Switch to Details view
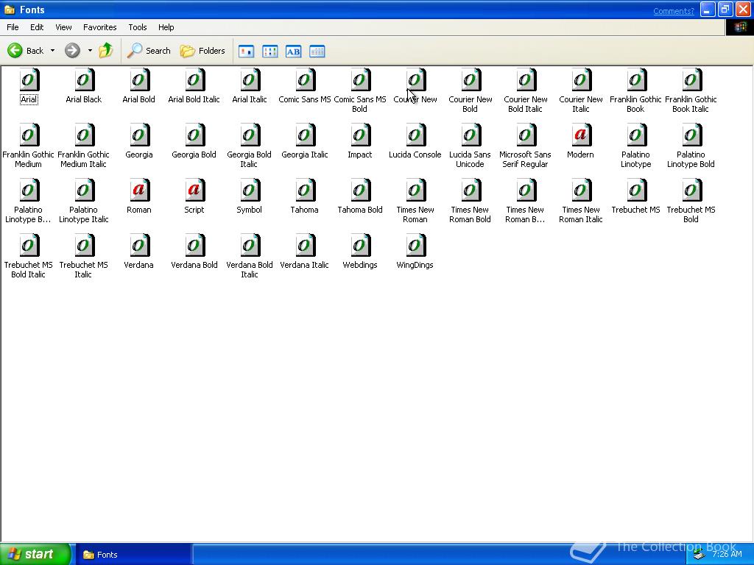Image resolution: width=754 pixels, height=565 pixels. pyautogui.click(x=317, y=51)
